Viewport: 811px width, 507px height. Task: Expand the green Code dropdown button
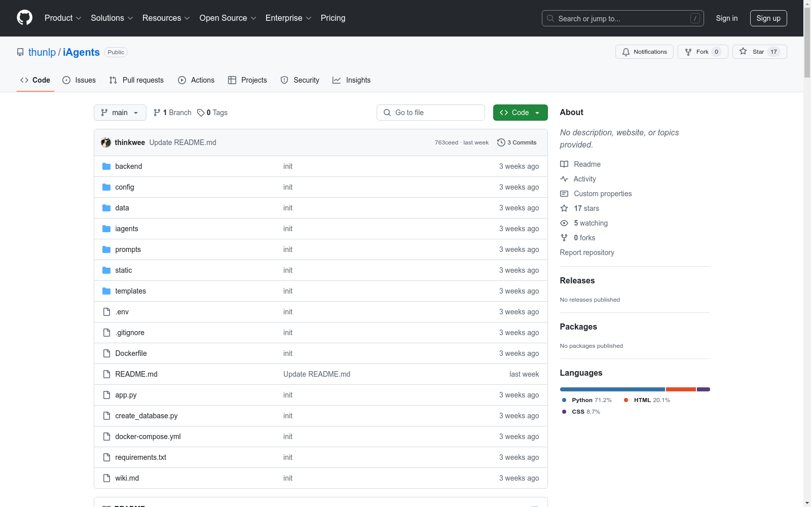[x=520, y=113]
